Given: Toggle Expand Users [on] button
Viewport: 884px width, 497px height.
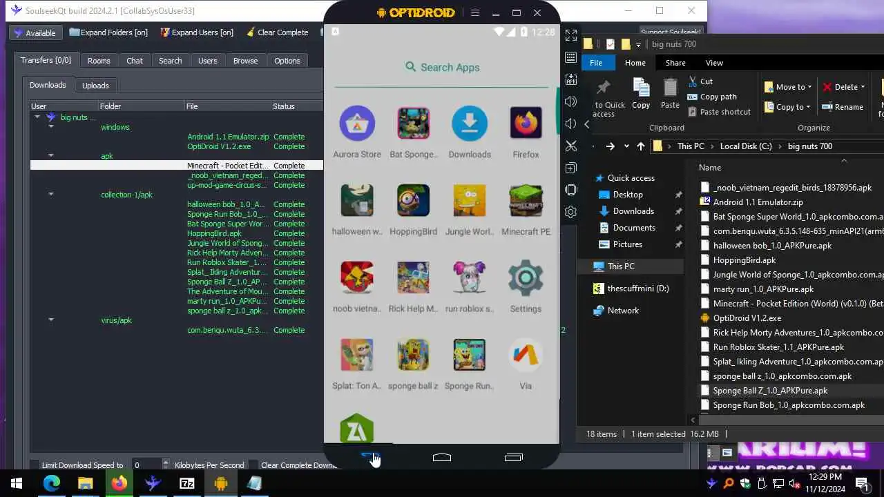Looking at the screenshot, I should pos(197,32).
